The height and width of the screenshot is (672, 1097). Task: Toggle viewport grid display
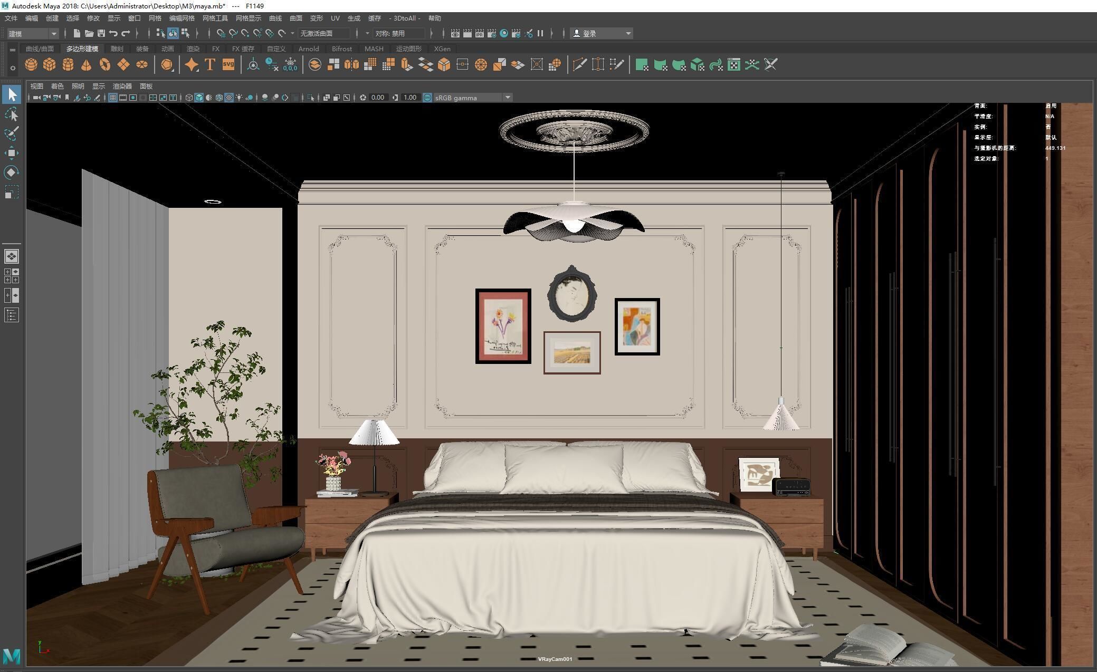tap(113, 98)
